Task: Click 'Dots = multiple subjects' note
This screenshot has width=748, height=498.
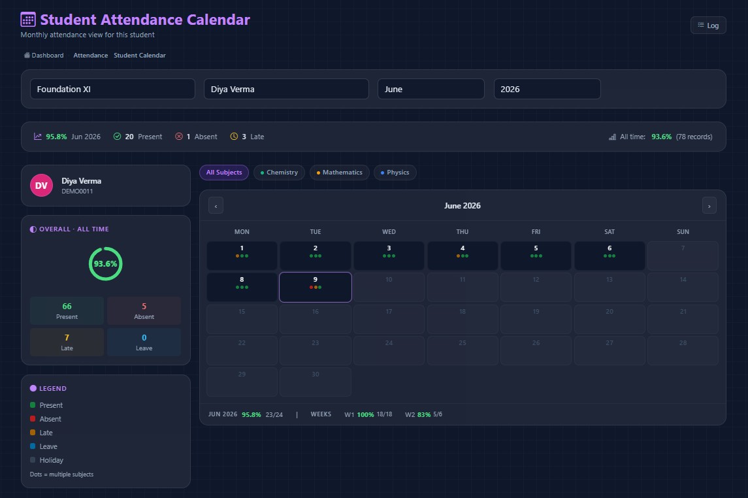Action: point(61,474)
